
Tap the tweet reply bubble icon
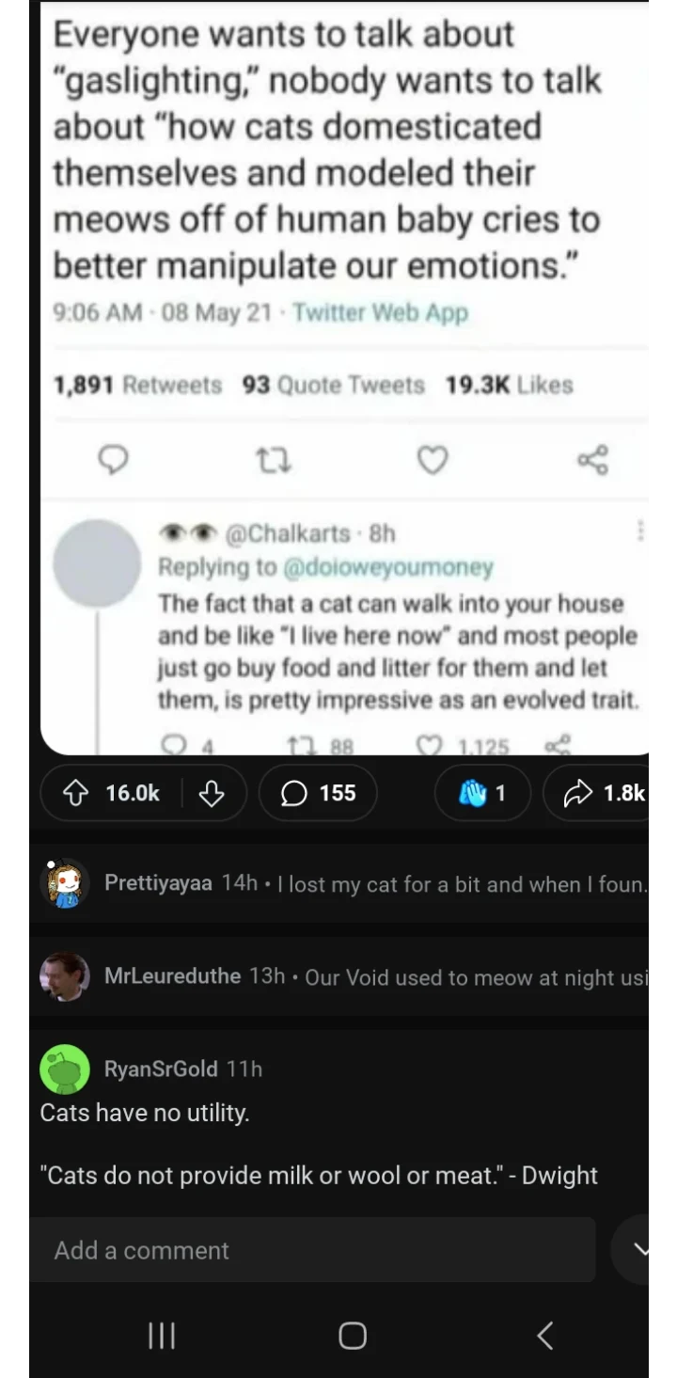point(114,460)
